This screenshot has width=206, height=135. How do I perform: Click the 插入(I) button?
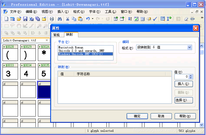click(x=184, y=84)
